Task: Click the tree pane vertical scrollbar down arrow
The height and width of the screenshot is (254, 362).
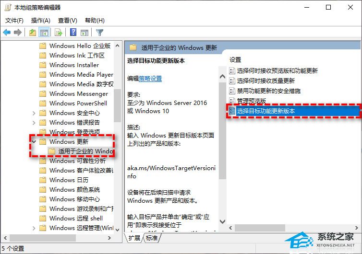Action: coord(117,230)
